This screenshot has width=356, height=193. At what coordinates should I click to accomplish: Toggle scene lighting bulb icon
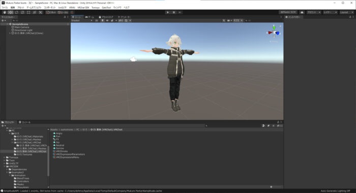[x=102, y=20]
